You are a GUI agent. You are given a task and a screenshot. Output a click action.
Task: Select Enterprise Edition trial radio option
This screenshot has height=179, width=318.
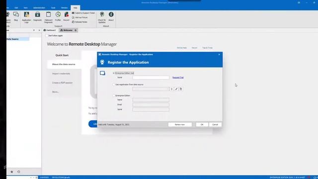(x=114, y=73)
